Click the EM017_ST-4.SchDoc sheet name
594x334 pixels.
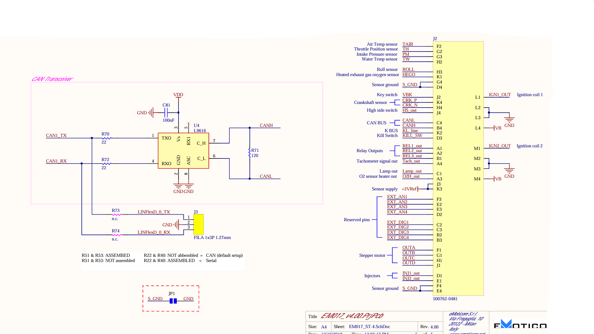click(369, 327)
